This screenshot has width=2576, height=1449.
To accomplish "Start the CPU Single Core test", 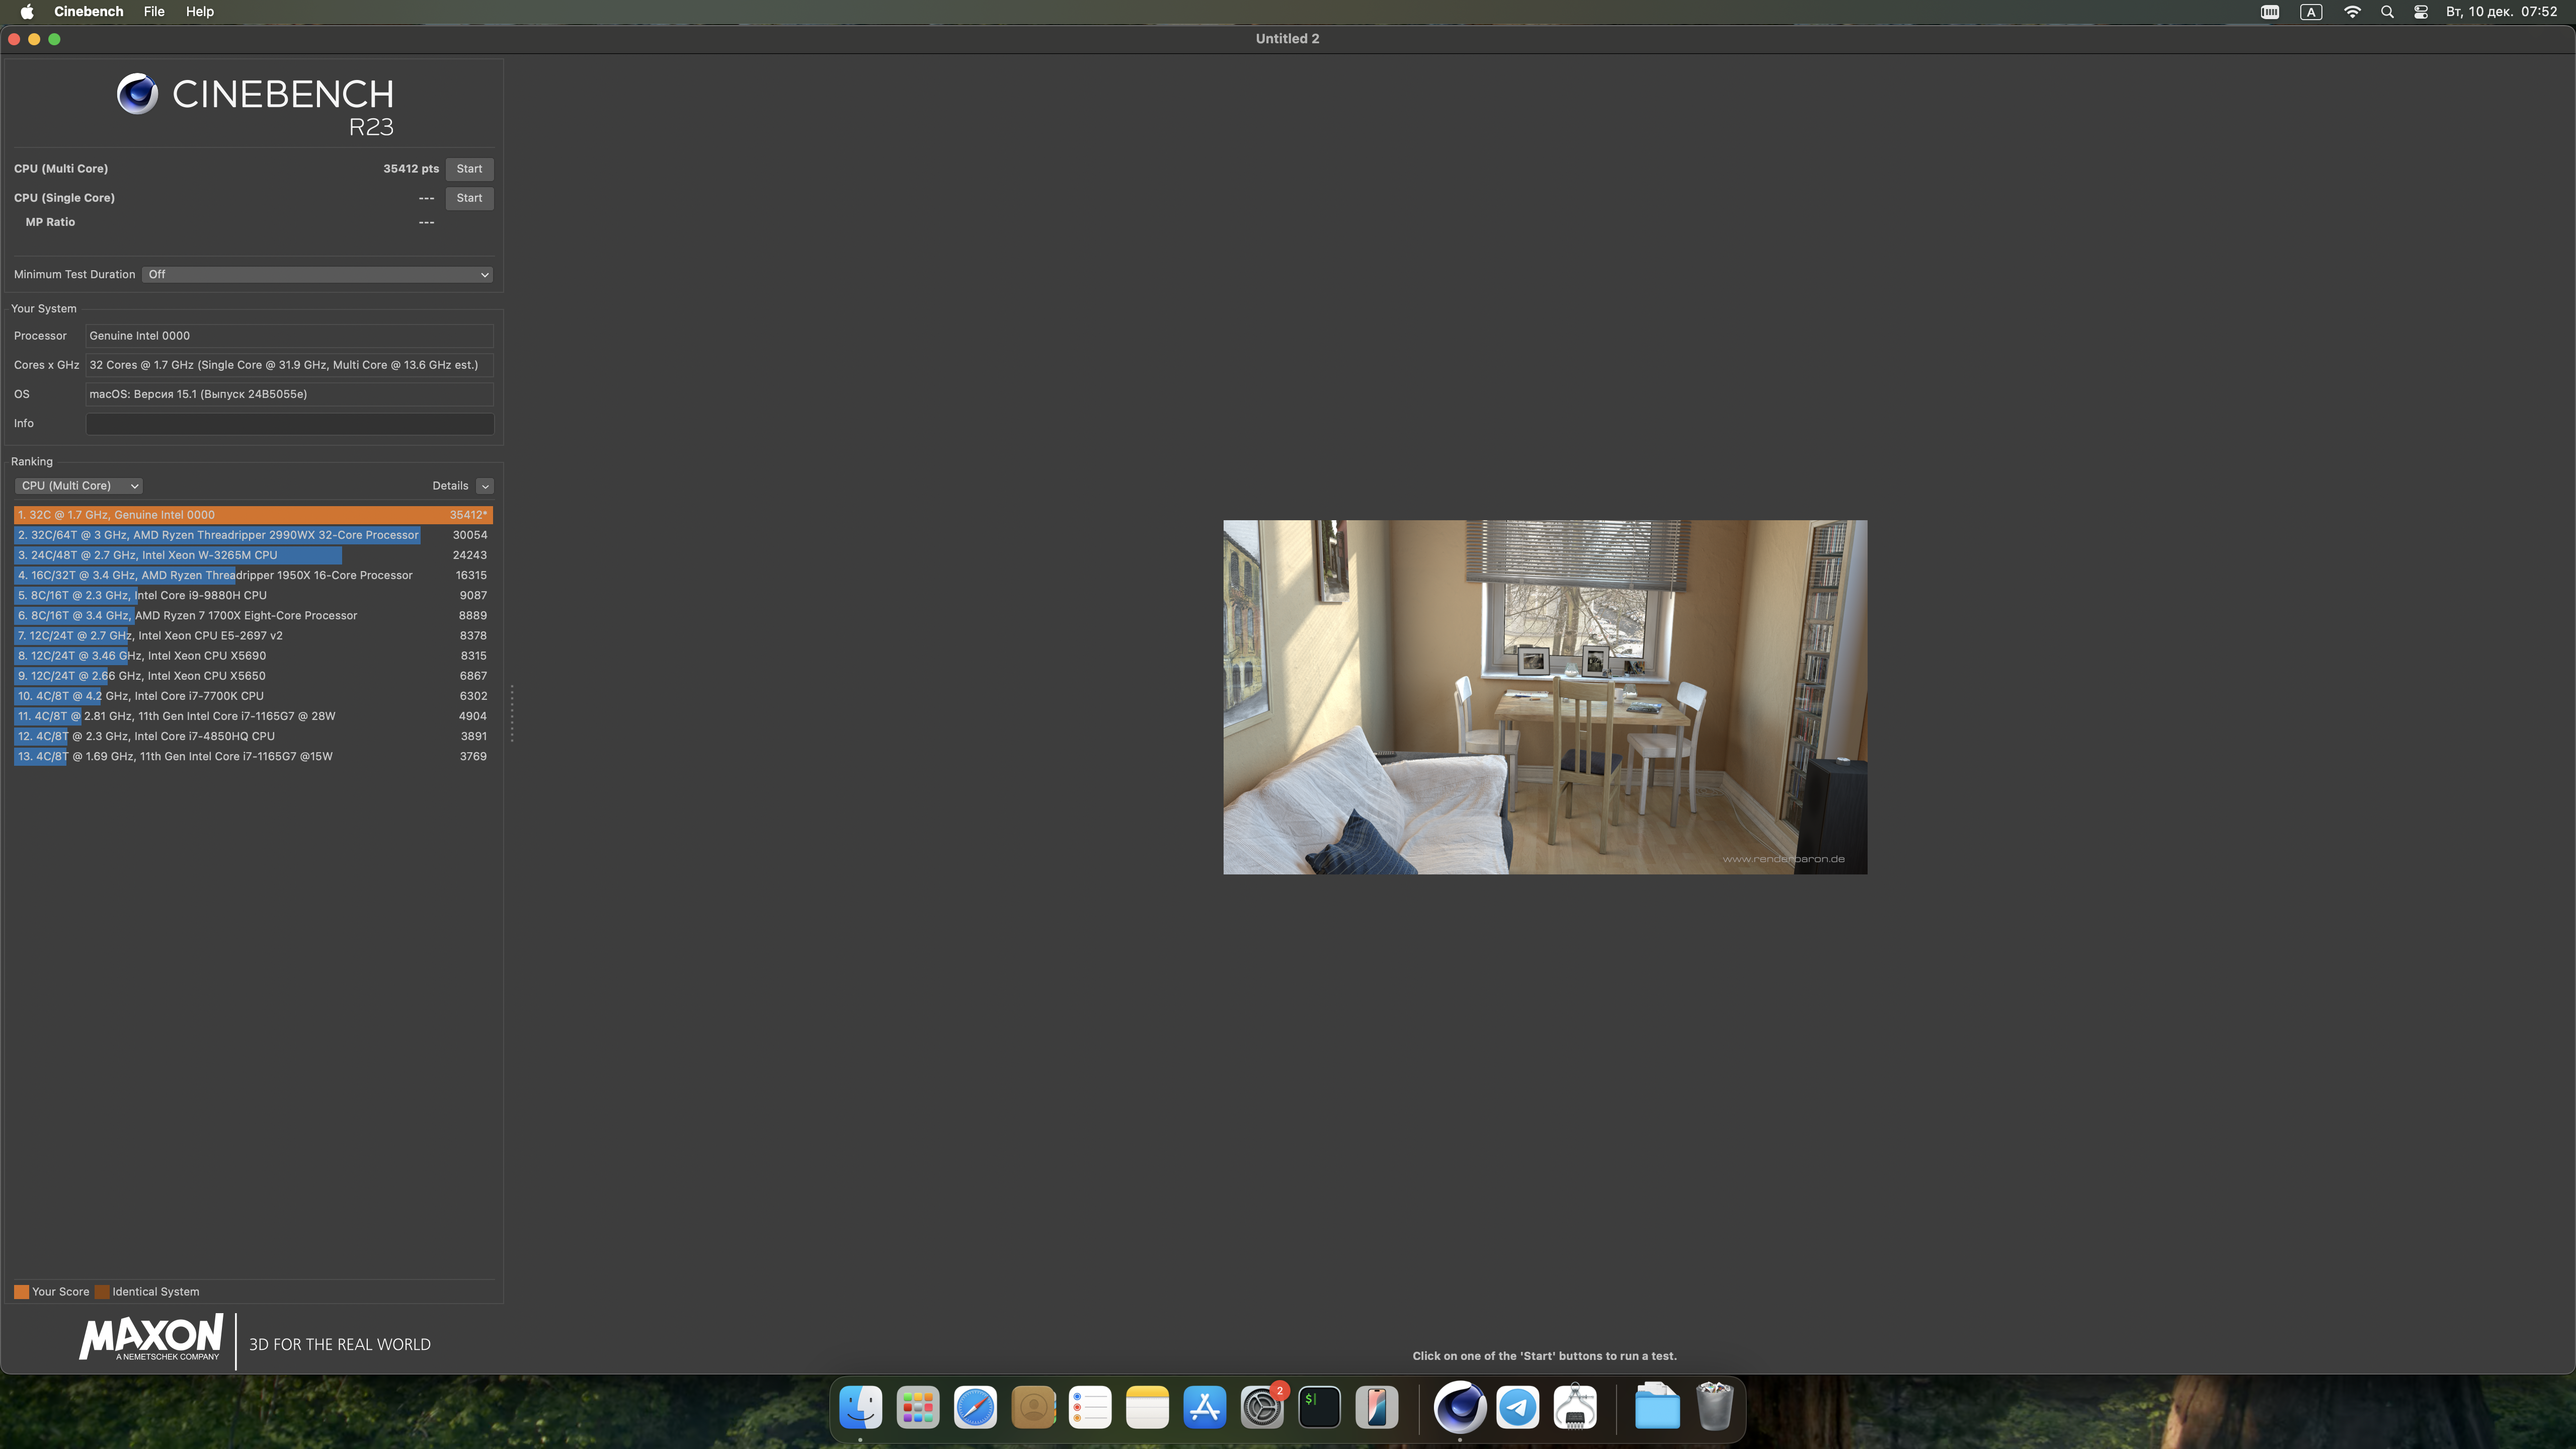I will (x=469, y=198).
